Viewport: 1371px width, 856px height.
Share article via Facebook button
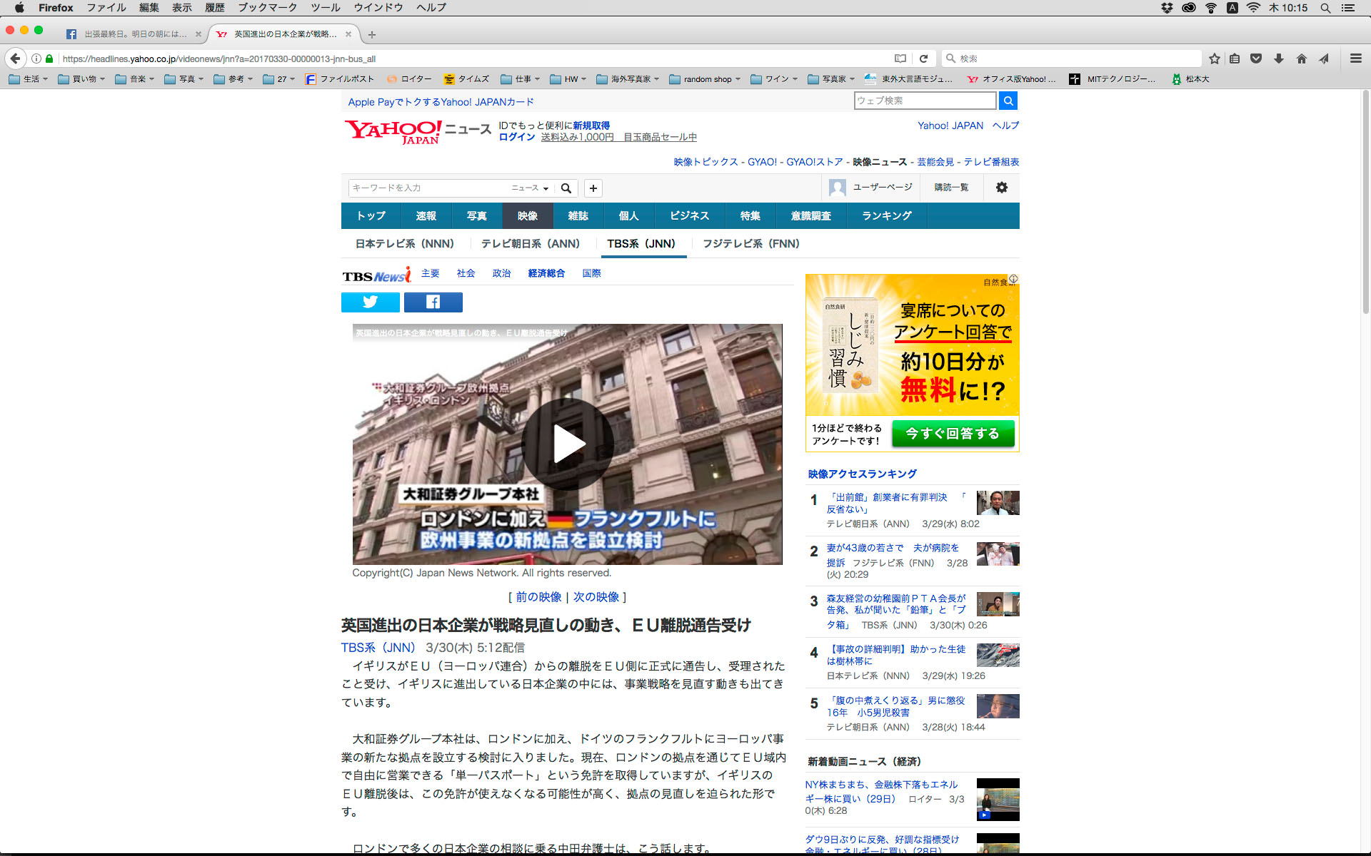click(433, 302)
